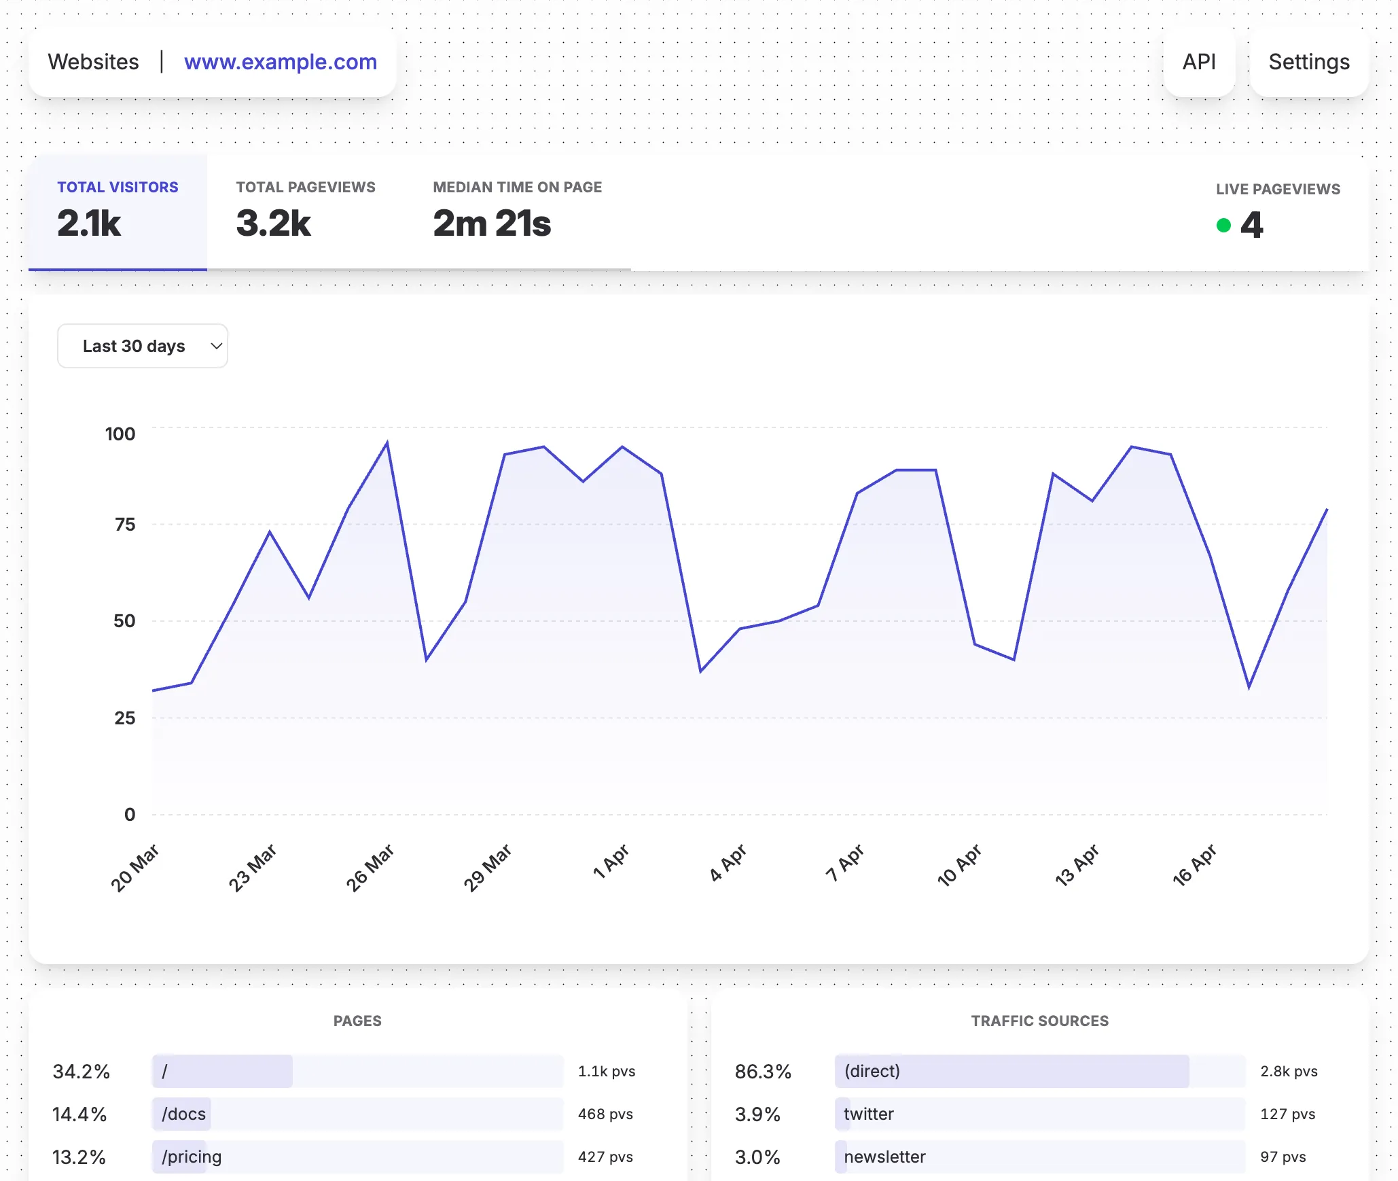
Task: Select the newsletter traffic source row
Action: coord(1039,1157)
